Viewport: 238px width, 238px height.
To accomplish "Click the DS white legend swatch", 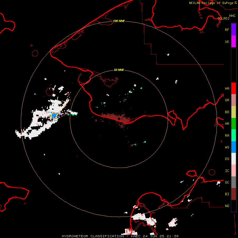I will (x=234, y=159).
